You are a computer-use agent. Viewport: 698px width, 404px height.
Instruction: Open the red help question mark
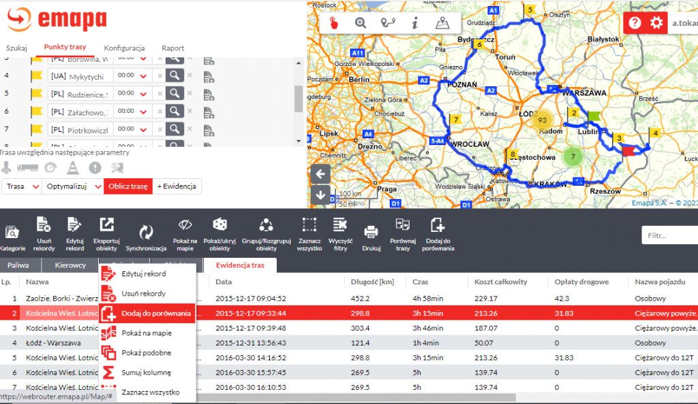click(x=635, y=23)
